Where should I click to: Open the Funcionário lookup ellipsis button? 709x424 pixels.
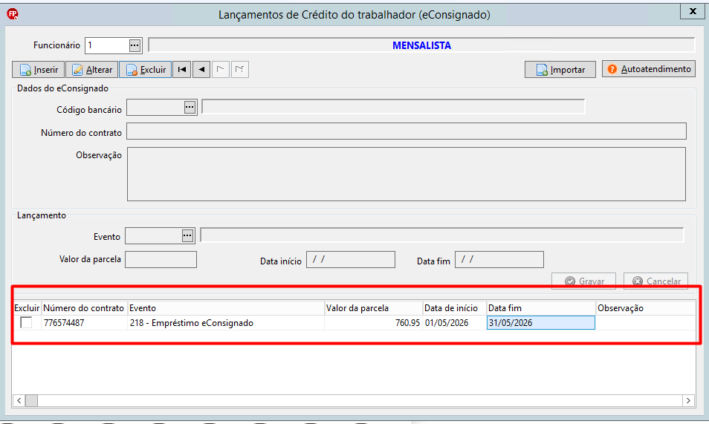135,45
